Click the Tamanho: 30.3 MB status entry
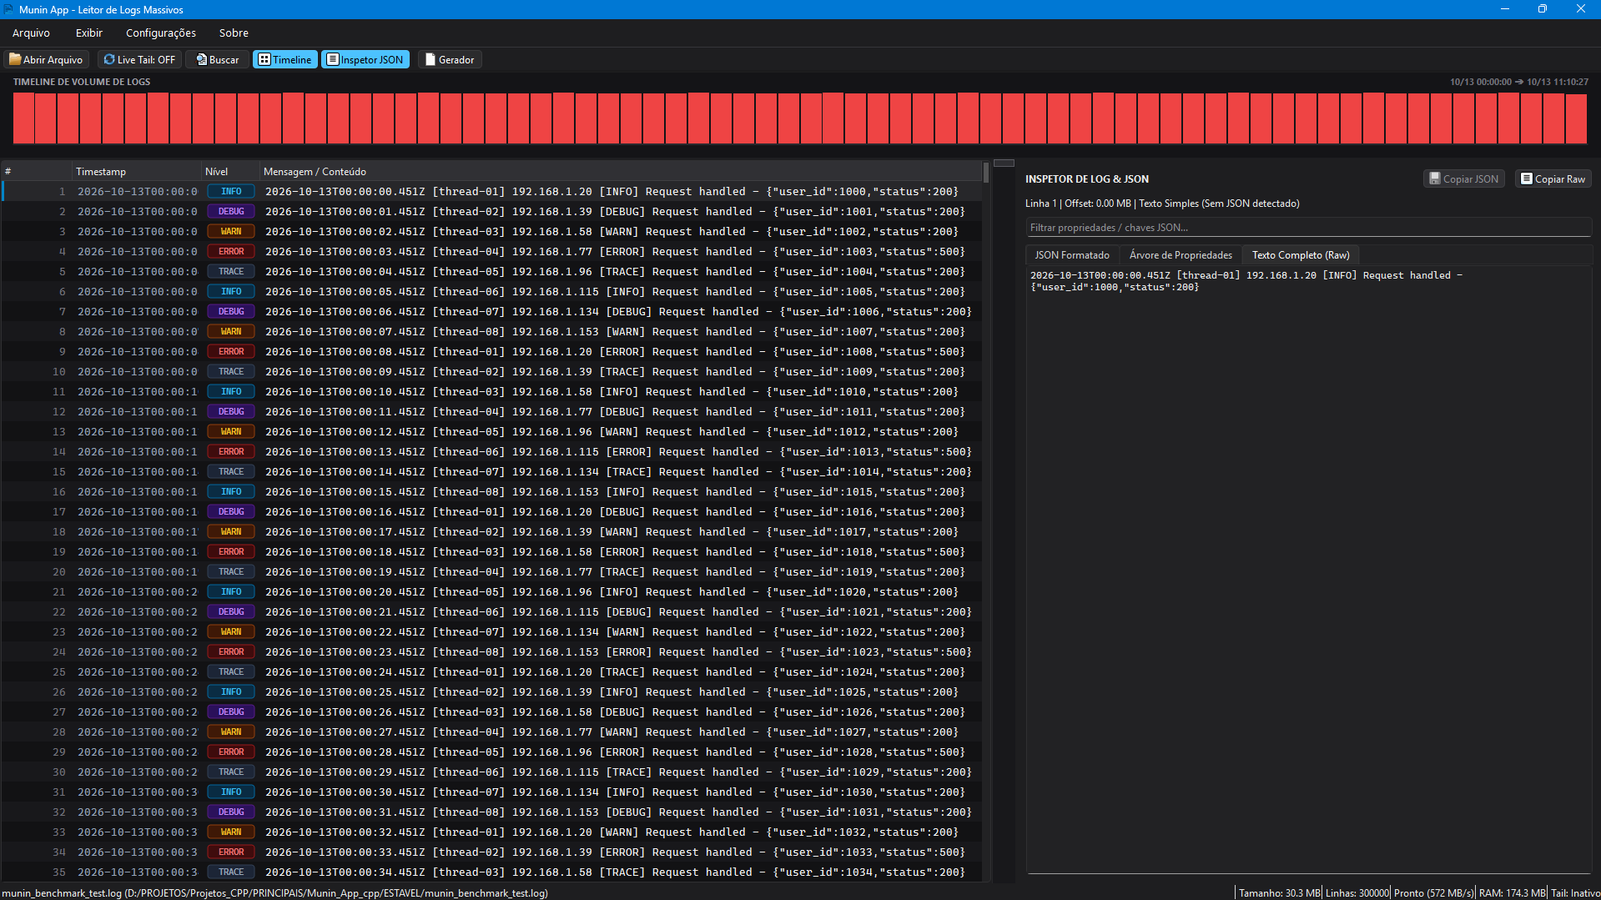Screen dimensions: 1601x900 click(x=1279, y=892)
